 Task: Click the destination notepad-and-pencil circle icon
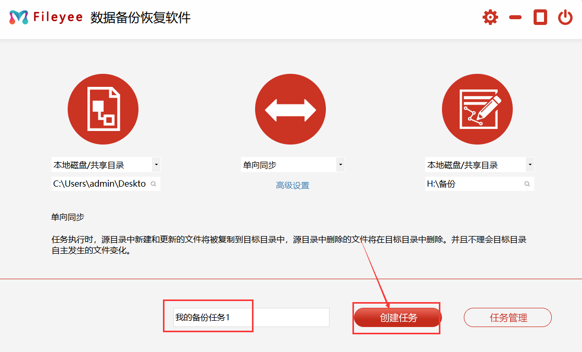[x=477, y=109]
